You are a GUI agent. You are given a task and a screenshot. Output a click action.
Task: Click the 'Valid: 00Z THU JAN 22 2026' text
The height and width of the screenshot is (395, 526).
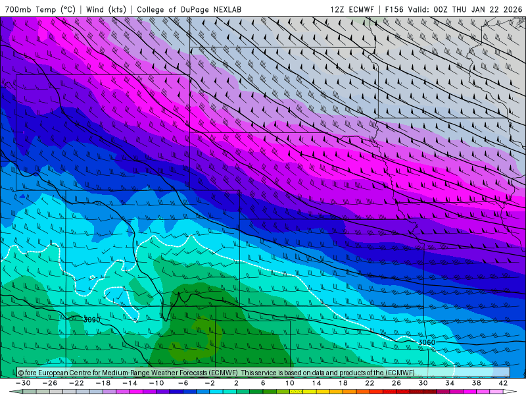point(465,9)
